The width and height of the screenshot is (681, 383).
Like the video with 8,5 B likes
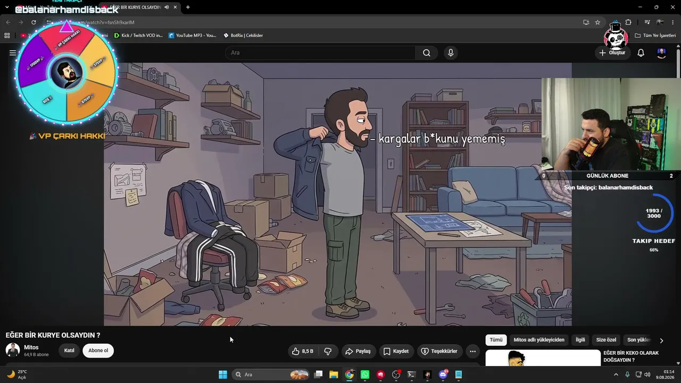click(x=302, y=351)
